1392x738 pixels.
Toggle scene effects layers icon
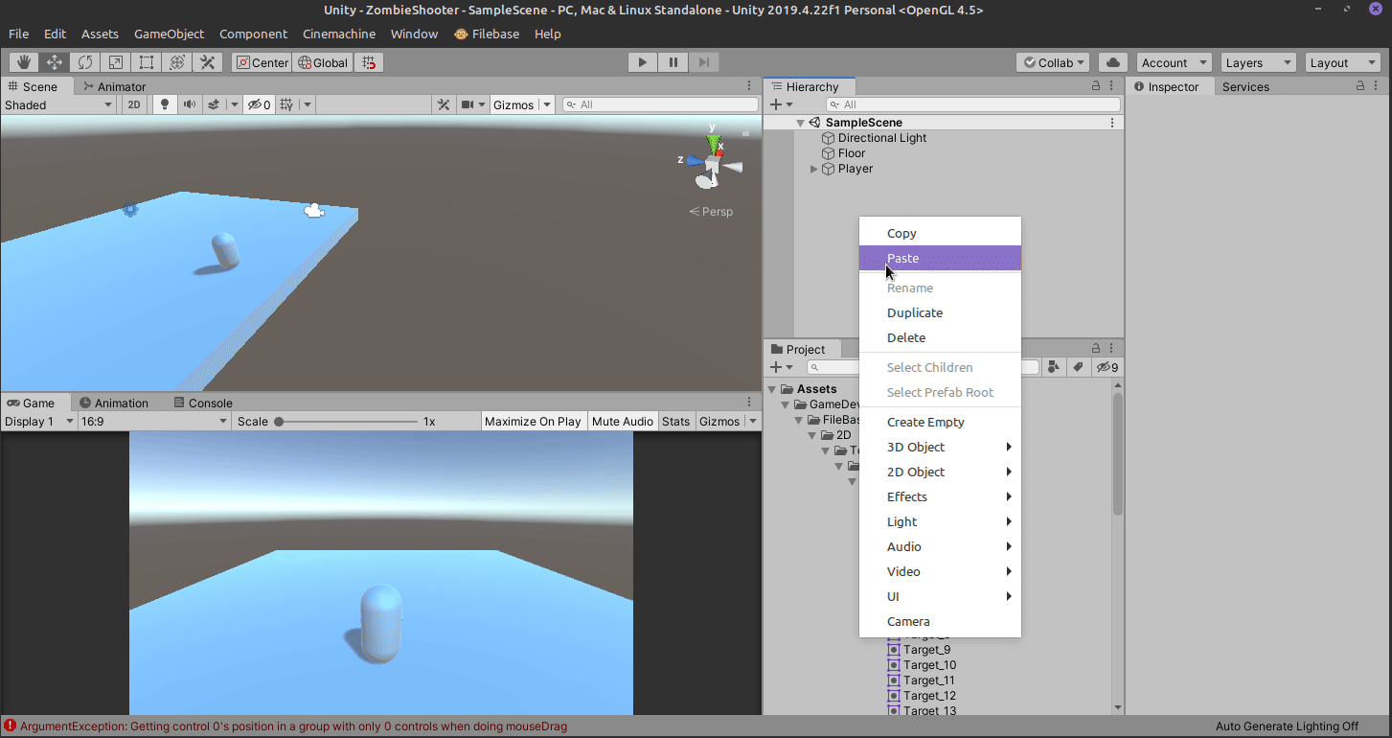[214, 104]
